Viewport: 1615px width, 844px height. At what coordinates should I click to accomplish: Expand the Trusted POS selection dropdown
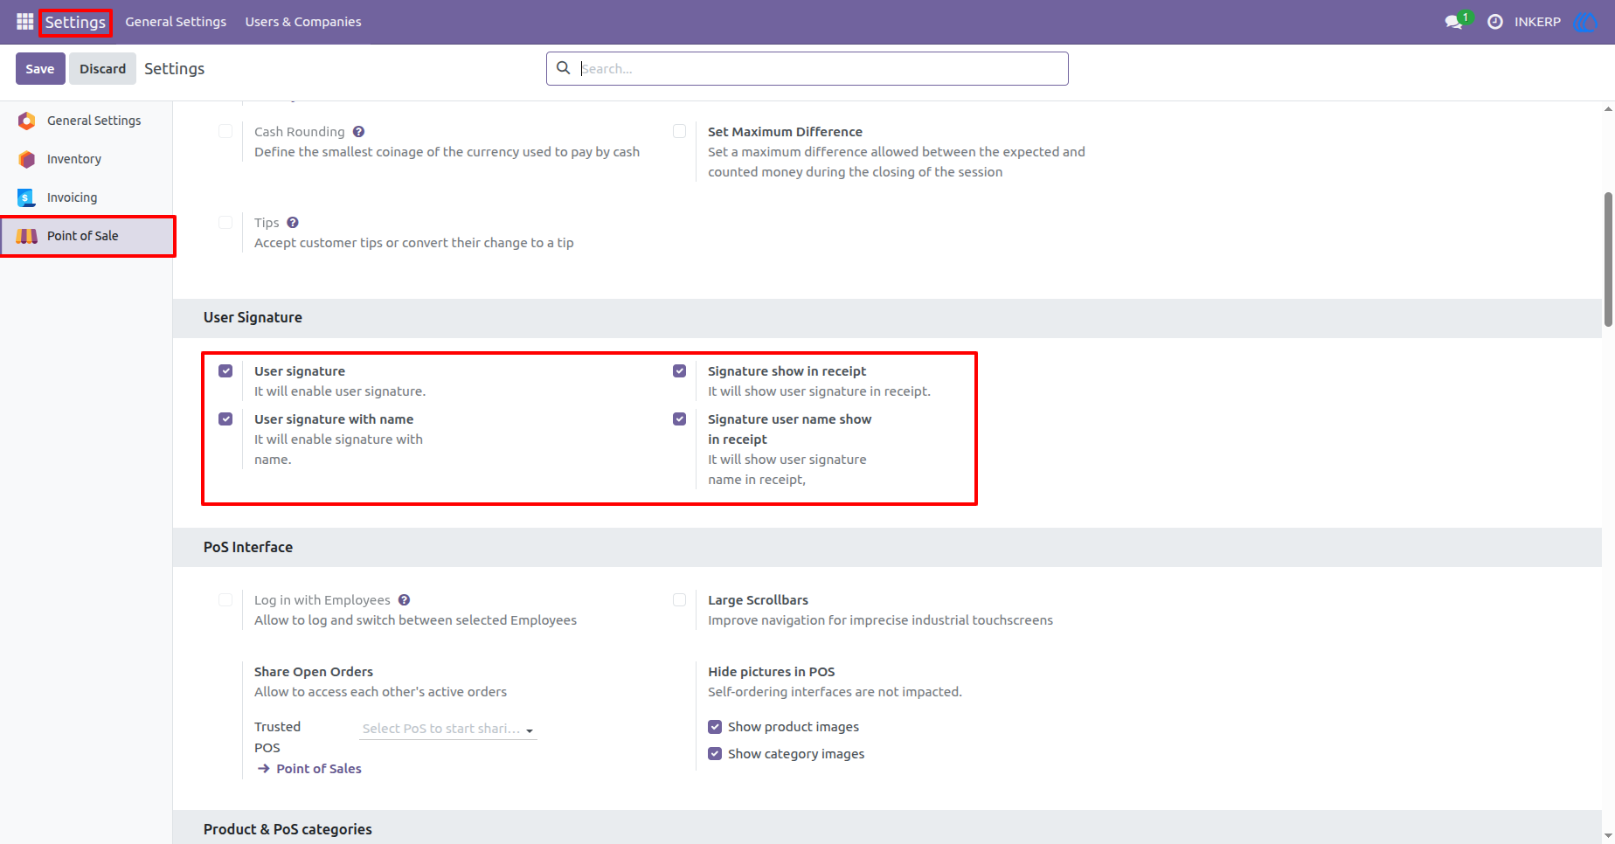pos(448,729)
